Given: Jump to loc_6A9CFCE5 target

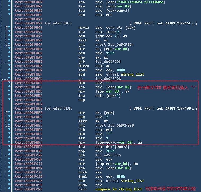Looking at the screenshot, I should pos(108,155).
